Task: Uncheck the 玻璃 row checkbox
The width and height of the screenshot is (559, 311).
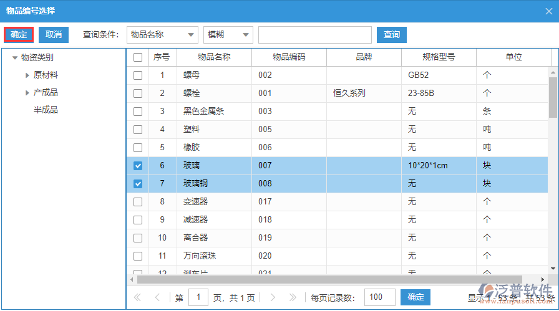Action: [138, 166]
